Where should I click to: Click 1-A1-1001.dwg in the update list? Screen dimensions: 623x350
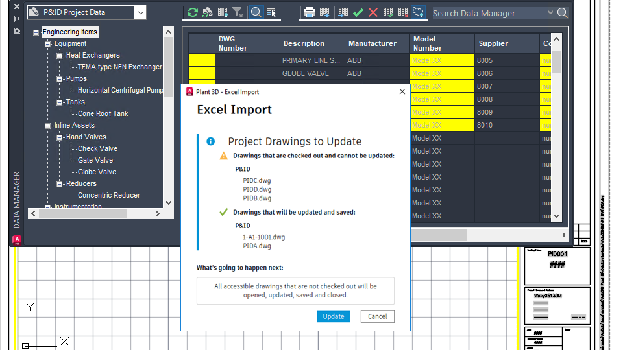(x=264, y=237)
